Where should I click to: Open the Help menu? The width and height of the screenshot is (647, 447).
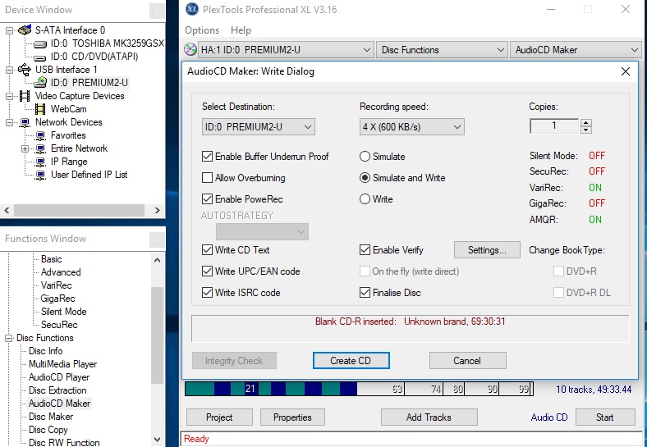tap(241, 30)
